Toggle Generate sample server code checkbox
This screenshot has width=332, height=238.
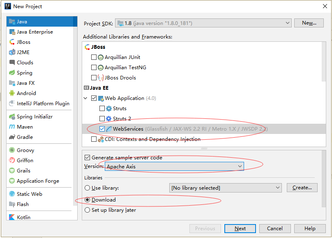[x=87, y=158]
